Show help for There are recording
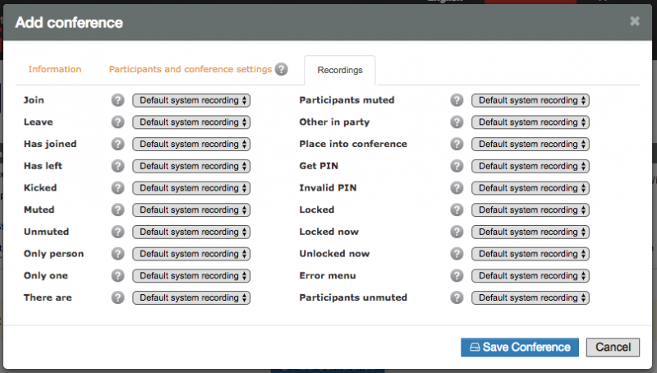 117,297
